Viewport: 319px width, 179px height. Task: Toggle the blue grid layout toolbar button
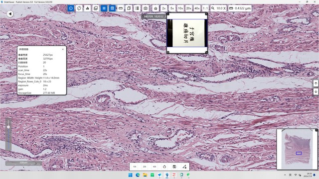click(112, 8)
